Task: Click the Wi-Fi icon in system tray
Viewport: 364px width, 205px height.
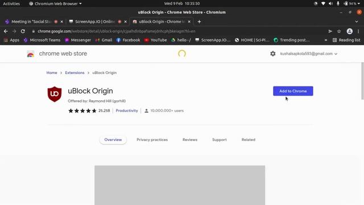Action: click(323, 3)
